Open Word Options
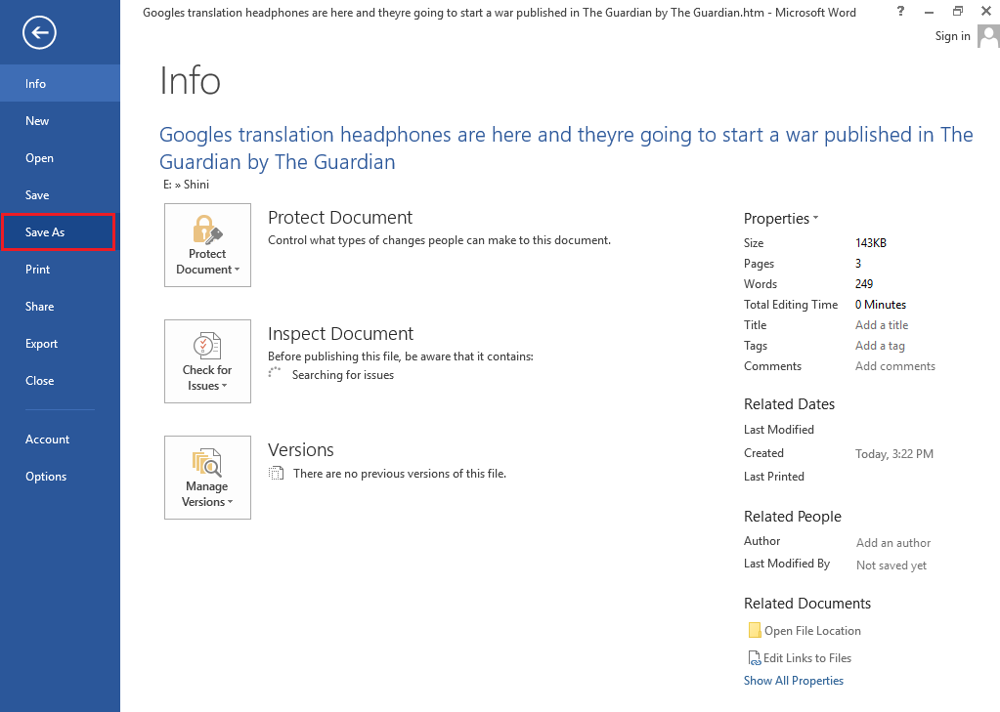1000x712 pixels. 60,477
